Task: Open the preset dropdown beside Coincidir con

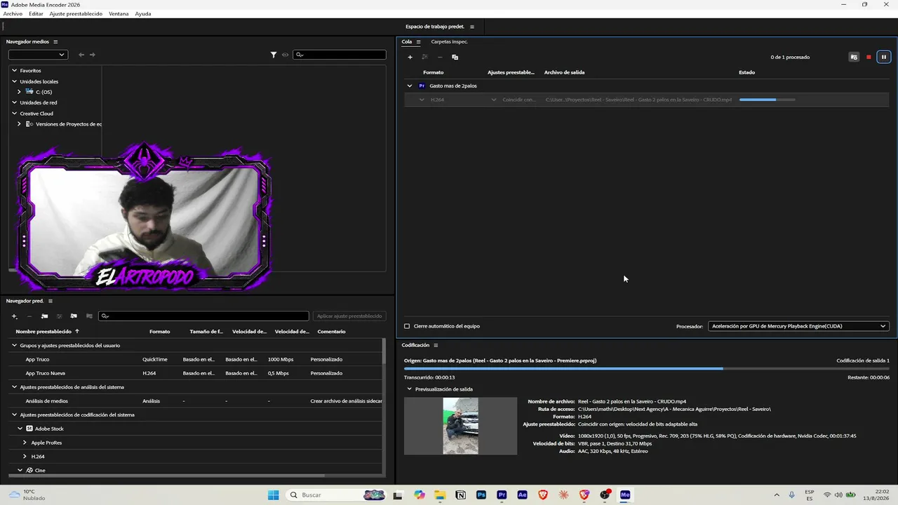Action: tap(494, 100)
